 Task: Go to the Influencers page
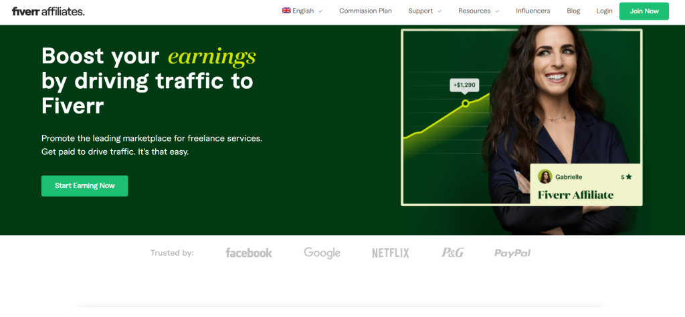[533, 11]
